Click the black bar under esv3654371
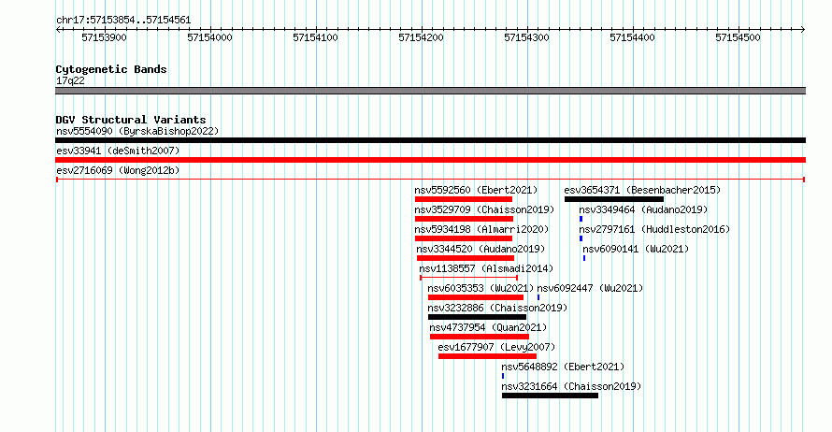Image resolution: width=832 pixels, height=432 pixels. pyautogui.click(x=614, y=199)
